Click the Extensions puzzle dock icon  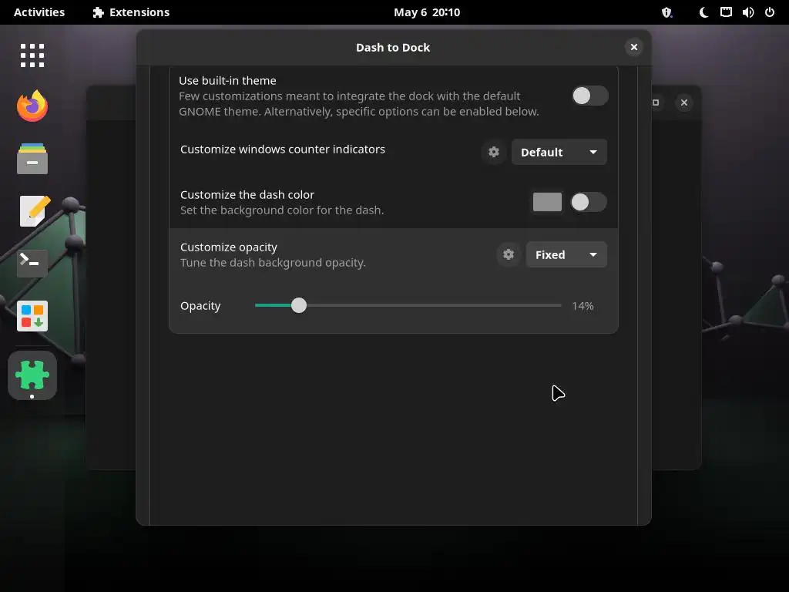(x=32, y=375)
